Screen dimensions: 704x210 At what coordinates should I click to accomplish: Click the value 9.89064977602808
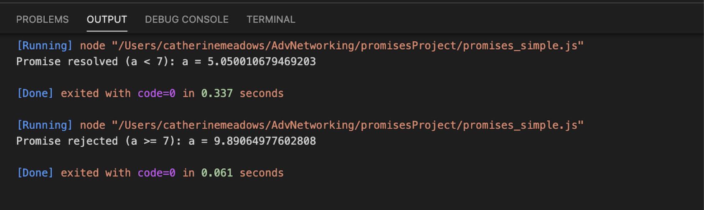(265, 141)
